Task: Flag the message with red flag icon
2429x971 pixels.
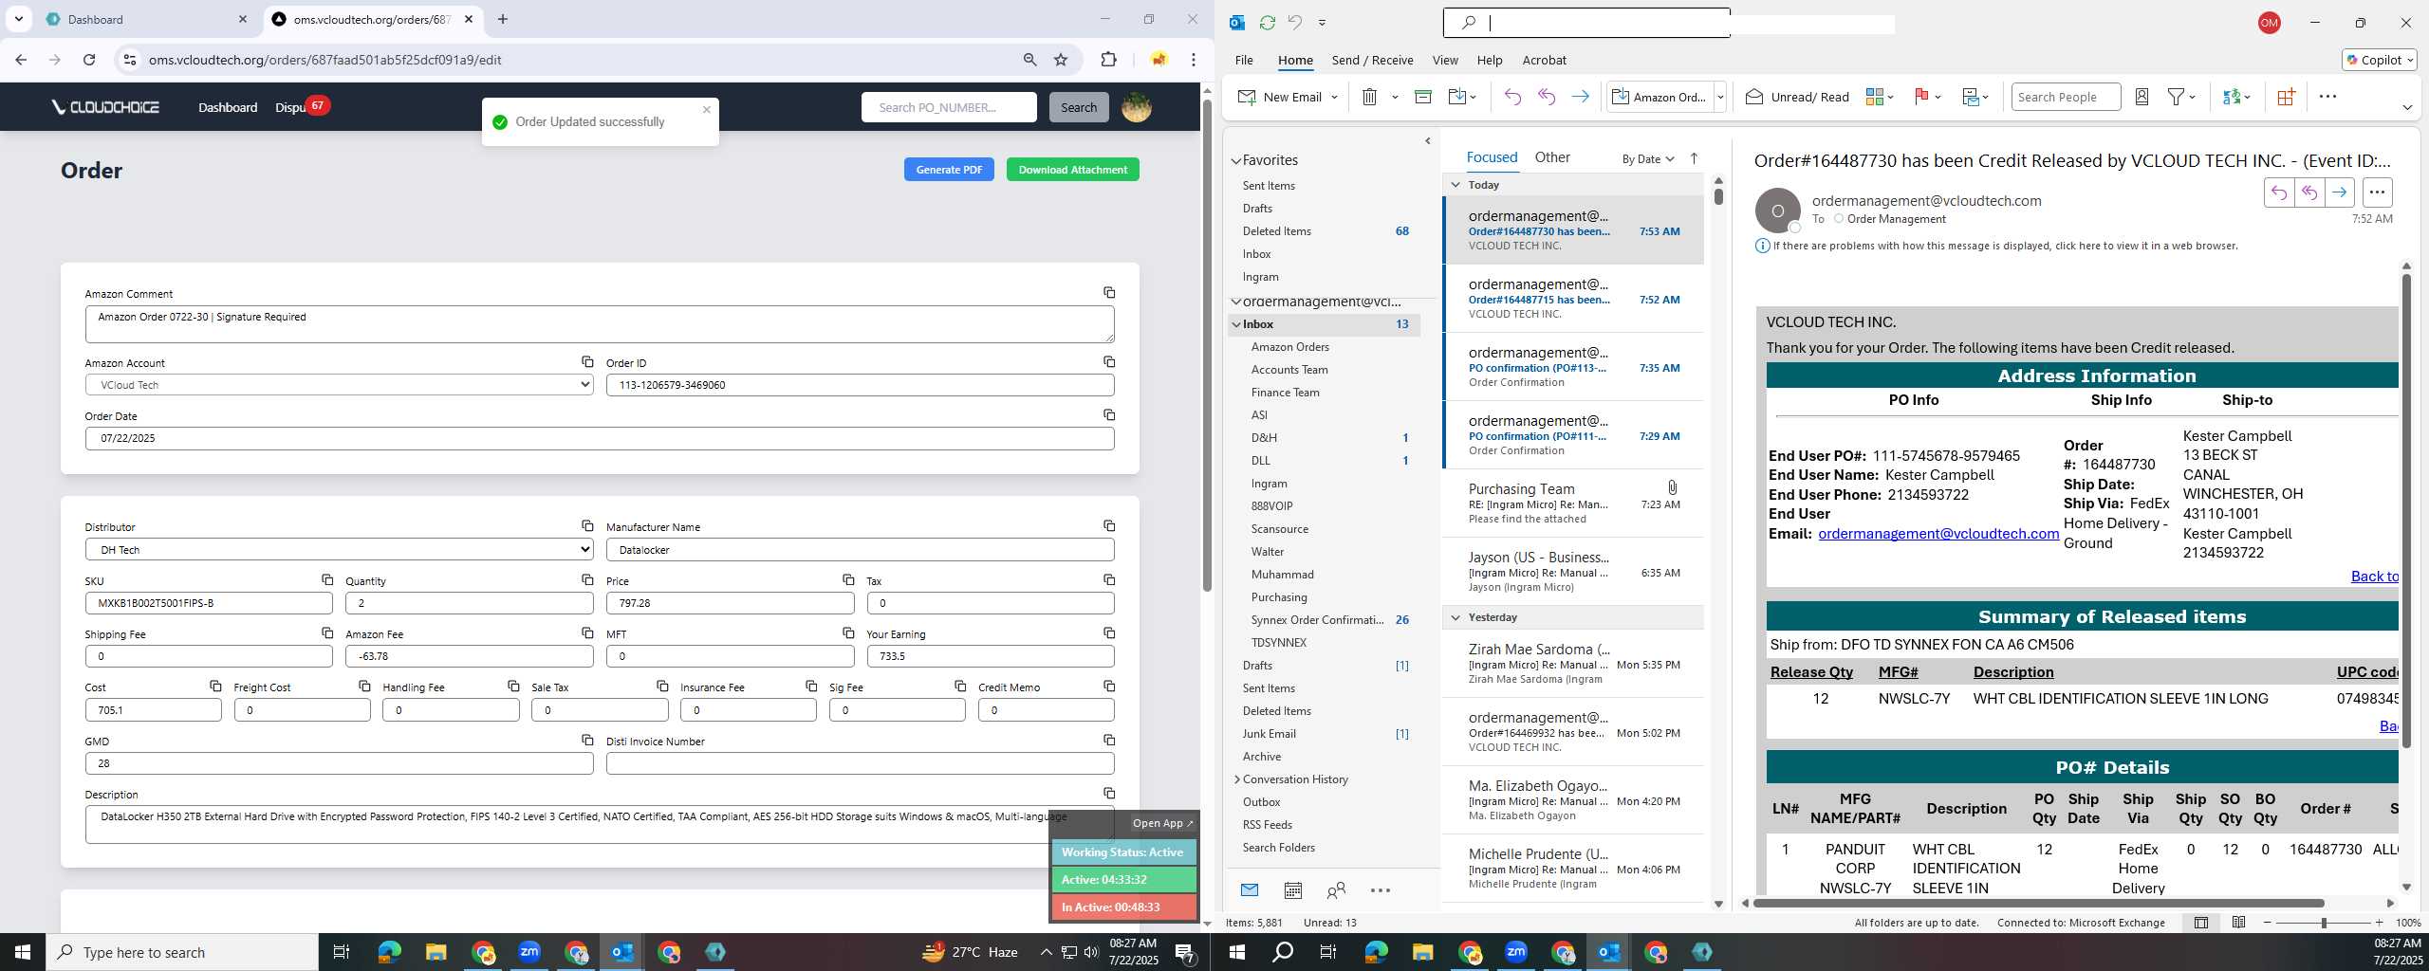Action: pyautogui.click(x=1921, y=97)
